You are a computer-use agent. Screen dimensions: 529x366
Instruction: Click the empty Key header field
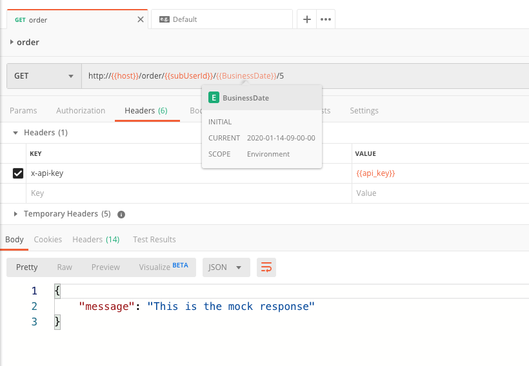[x=189, y=193]
